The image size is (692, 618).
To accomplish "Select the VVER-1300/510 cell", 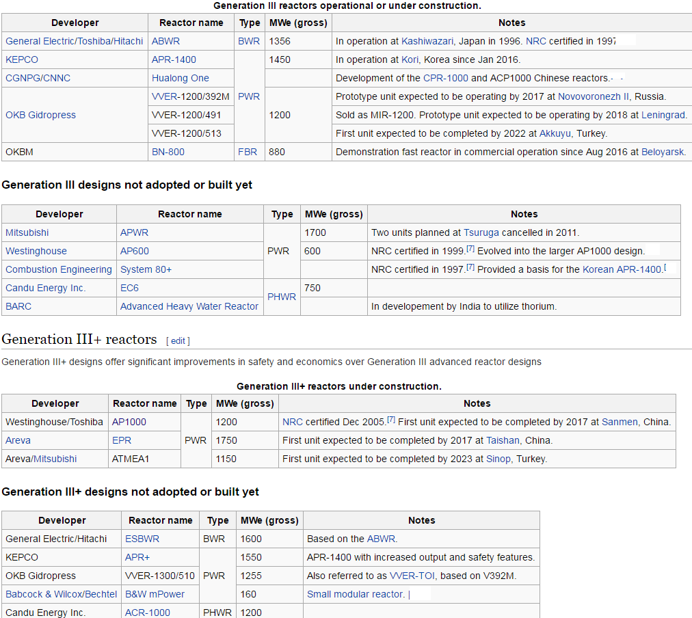I will click(x=160, y=576).
